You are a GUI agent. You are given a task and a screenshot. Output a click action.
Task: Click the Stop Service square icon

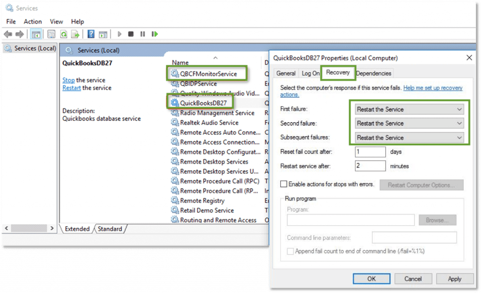(x=131, y=34)
